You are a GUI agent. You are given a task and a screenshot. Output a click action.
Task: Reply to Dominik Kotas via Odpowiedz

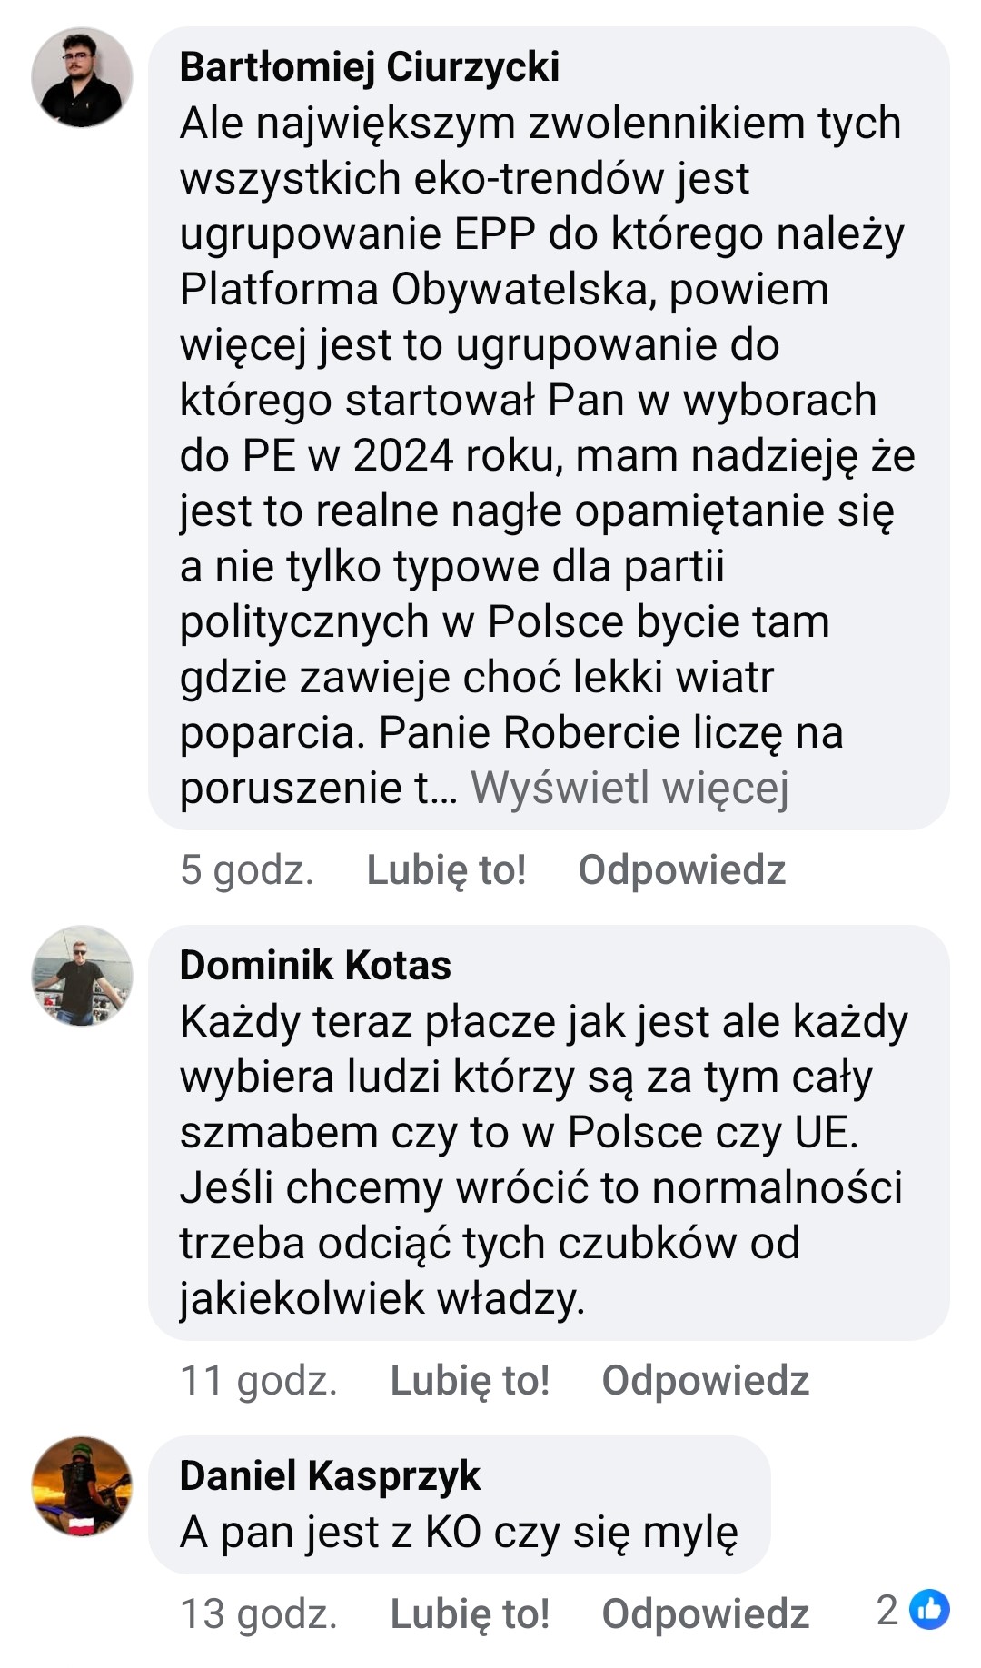click(x=706, y=1380)
